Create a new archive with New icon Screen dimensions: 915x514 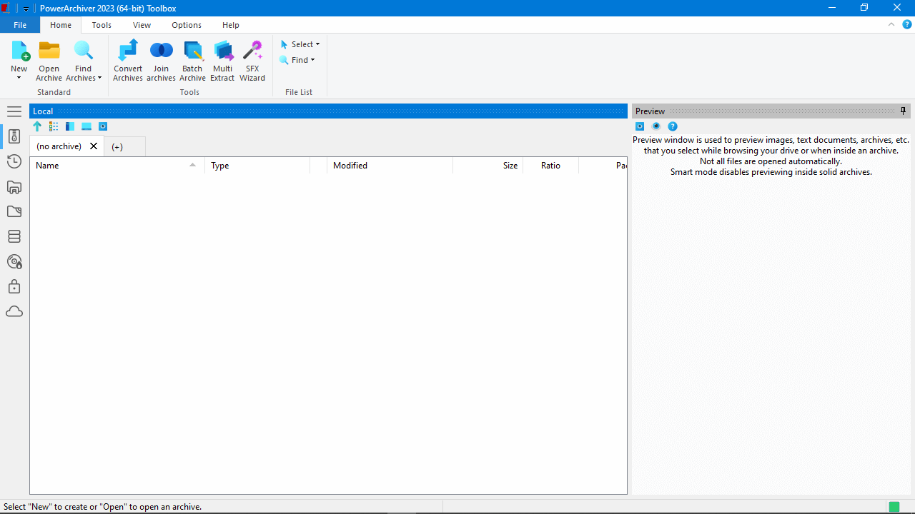(x=19, y=51)
